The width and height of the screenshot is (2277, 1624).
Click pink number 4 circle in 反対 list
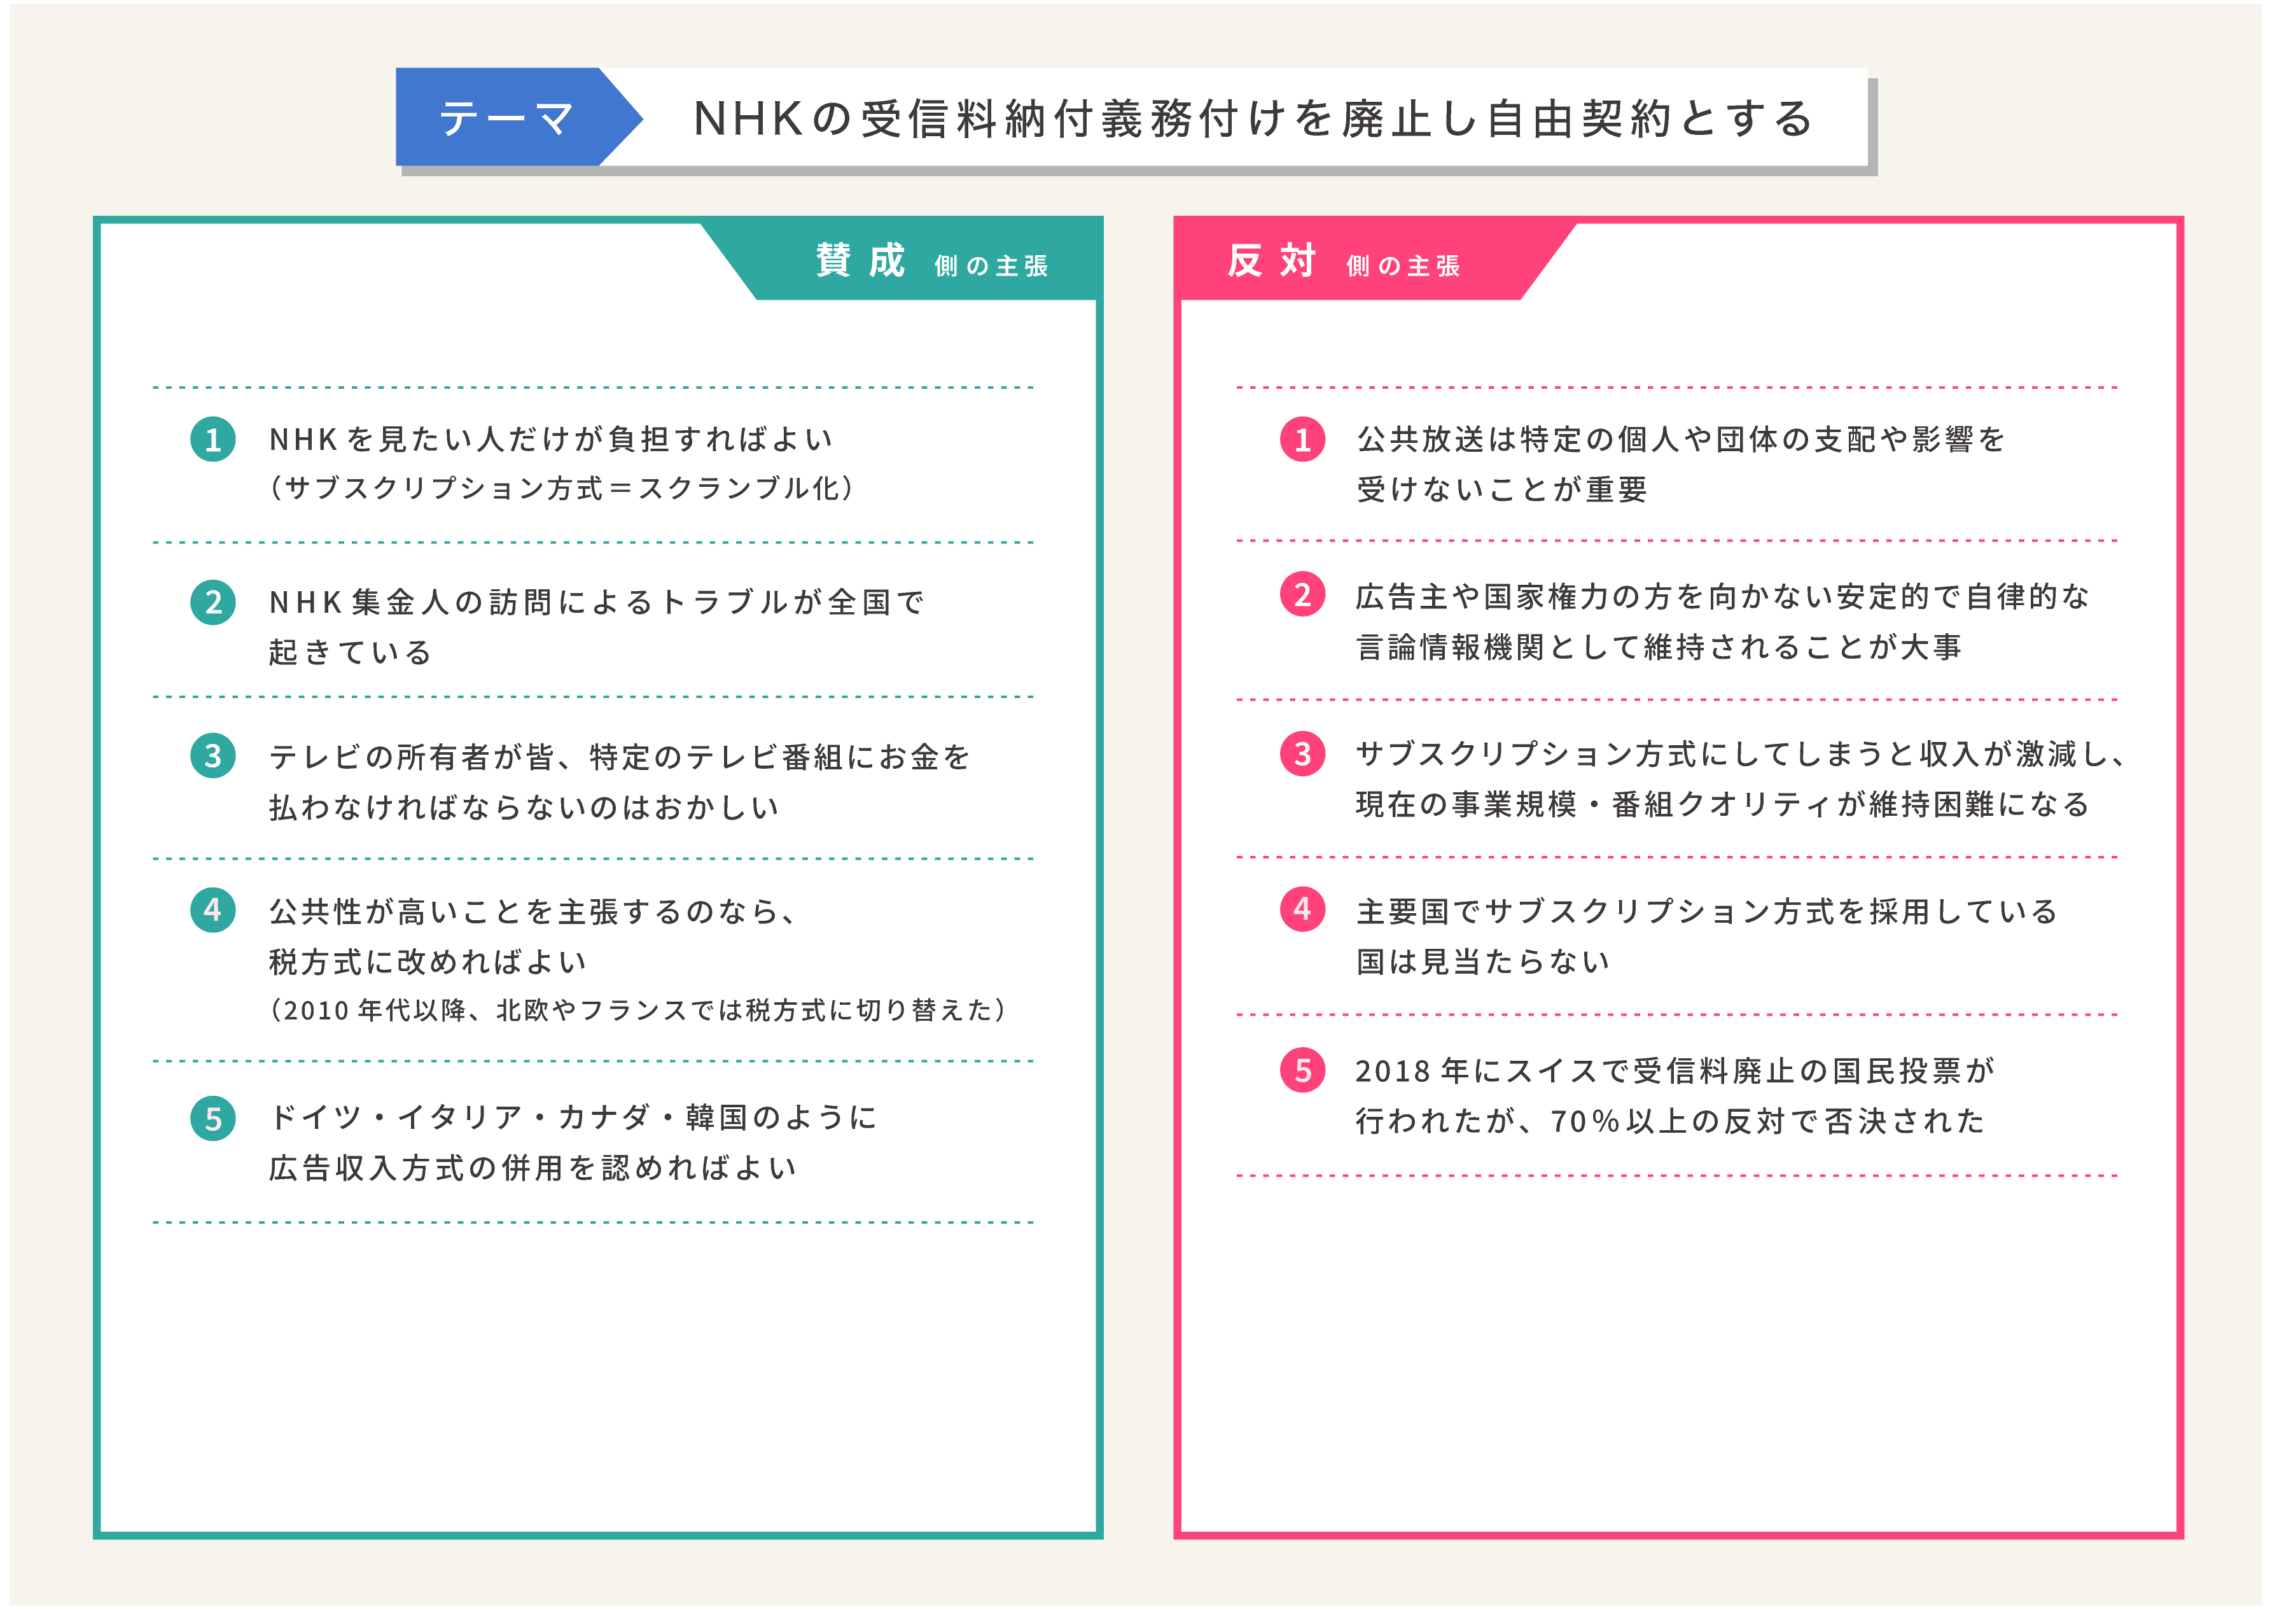(x=1302, y=909)
